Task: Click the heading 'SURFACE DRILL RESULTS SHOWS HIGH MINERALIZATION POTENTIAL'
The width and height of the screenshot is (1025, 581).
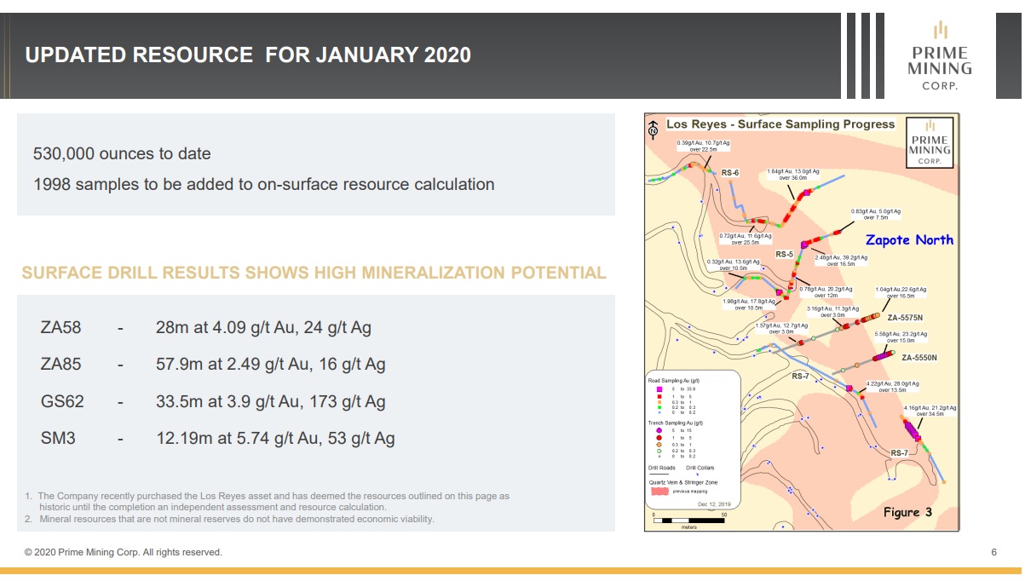Action: tap(314, 273)
